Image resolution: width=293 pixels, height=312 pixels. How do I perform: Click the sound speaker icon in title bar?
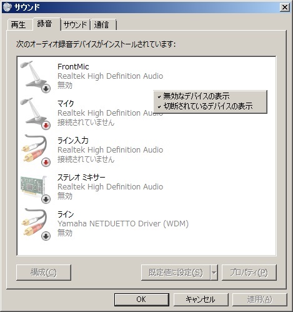[7, 8]
